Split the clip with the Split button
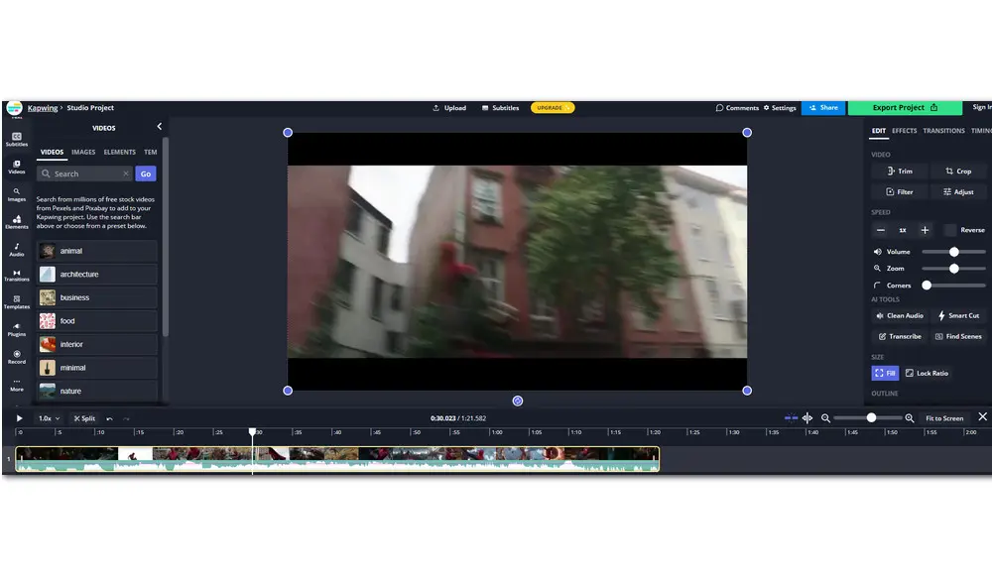 coord(84,418)
